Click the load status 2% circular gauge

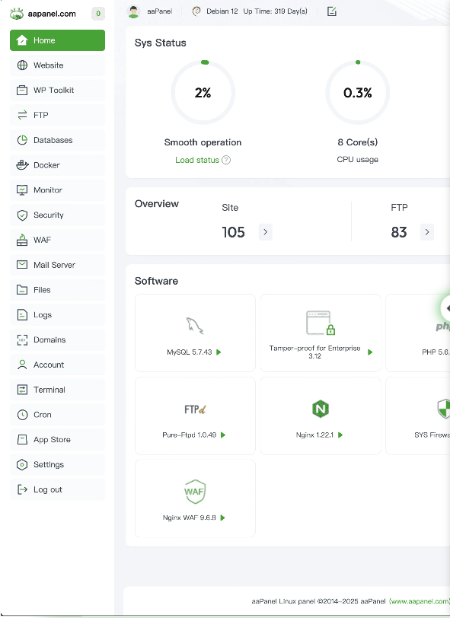click(203, 92)
